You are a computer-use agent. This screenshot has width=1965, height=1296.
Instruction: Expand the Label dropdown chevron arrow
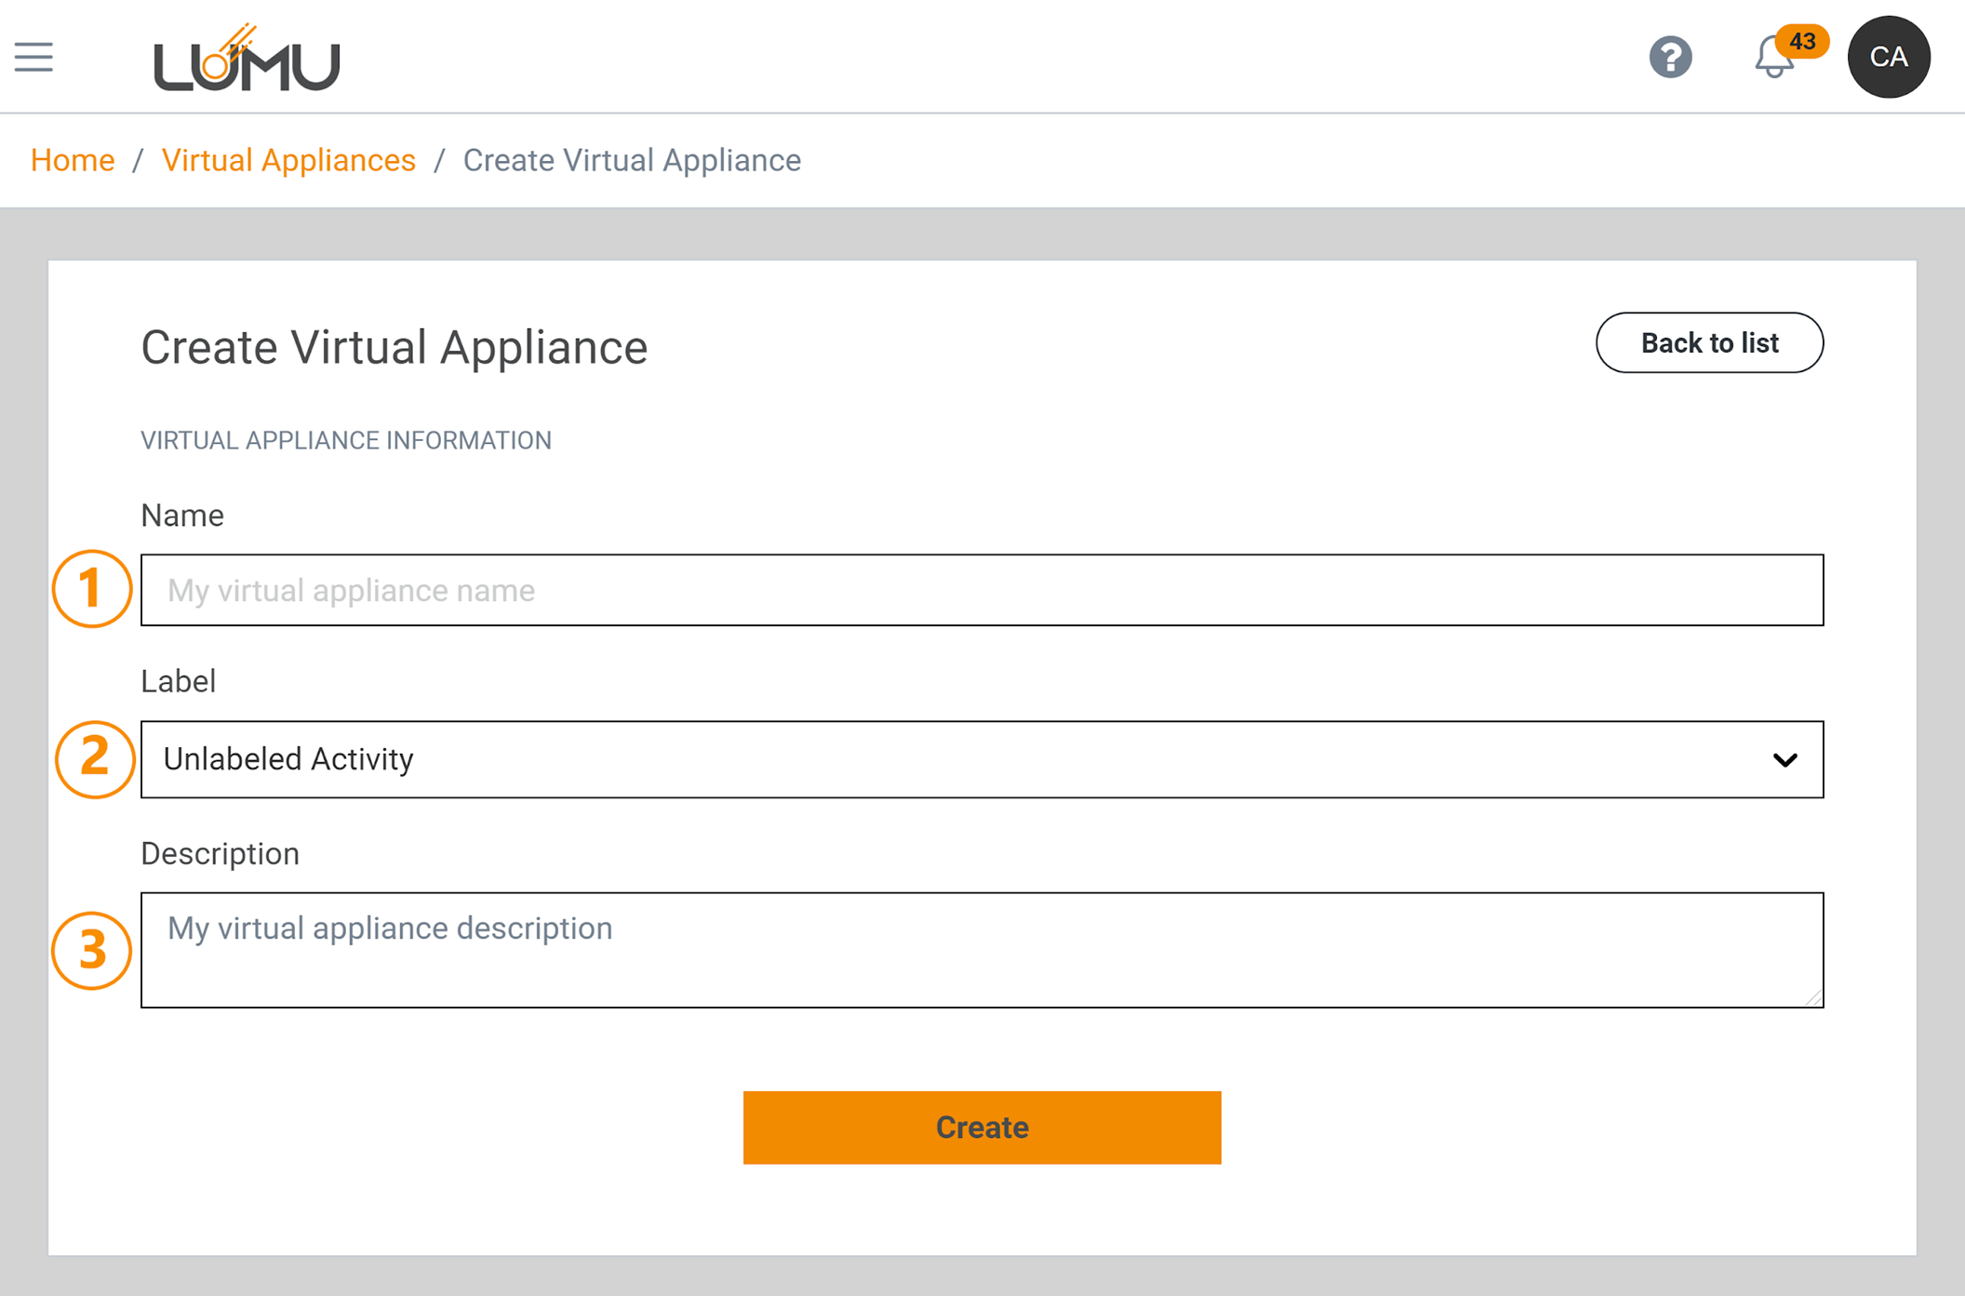point(1785,760)
